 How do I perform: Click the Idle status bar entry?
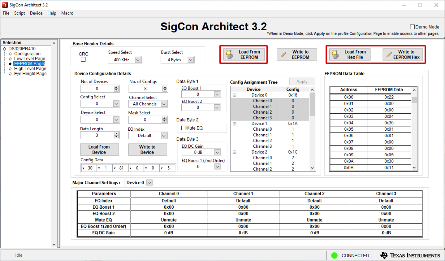point(19,255)
